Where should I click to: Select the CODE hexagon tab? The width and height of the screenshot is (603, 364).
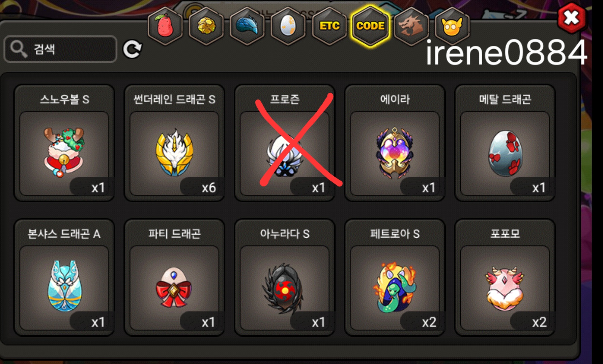pos(370,26)
